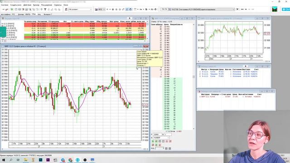Open the Создать окно menu
The width and height of the screenshot is (290, 163).
tap(16, 5)
